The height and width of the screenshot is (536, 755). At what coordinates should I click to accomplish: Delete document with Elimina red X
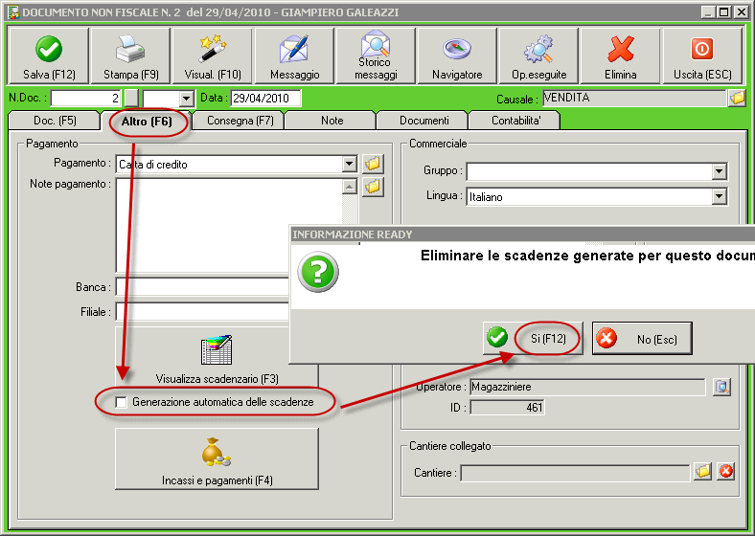(x=620, y=56)
